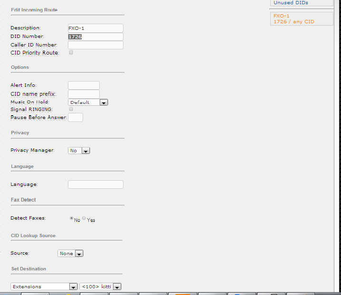Click the Pause Before Answer box
The image size is (341, 295).
pos(76,117)
